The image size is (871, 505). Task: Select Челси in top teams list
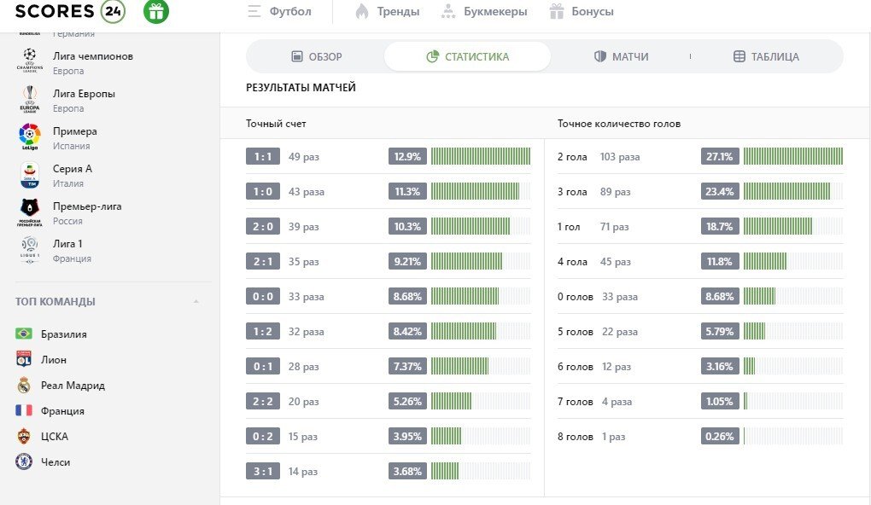(55, 461)
